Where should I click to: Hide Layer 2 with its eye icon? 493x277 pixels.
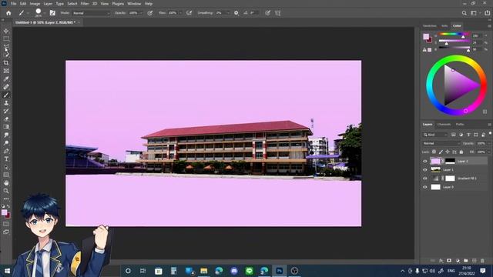click(x=425, y=161)
